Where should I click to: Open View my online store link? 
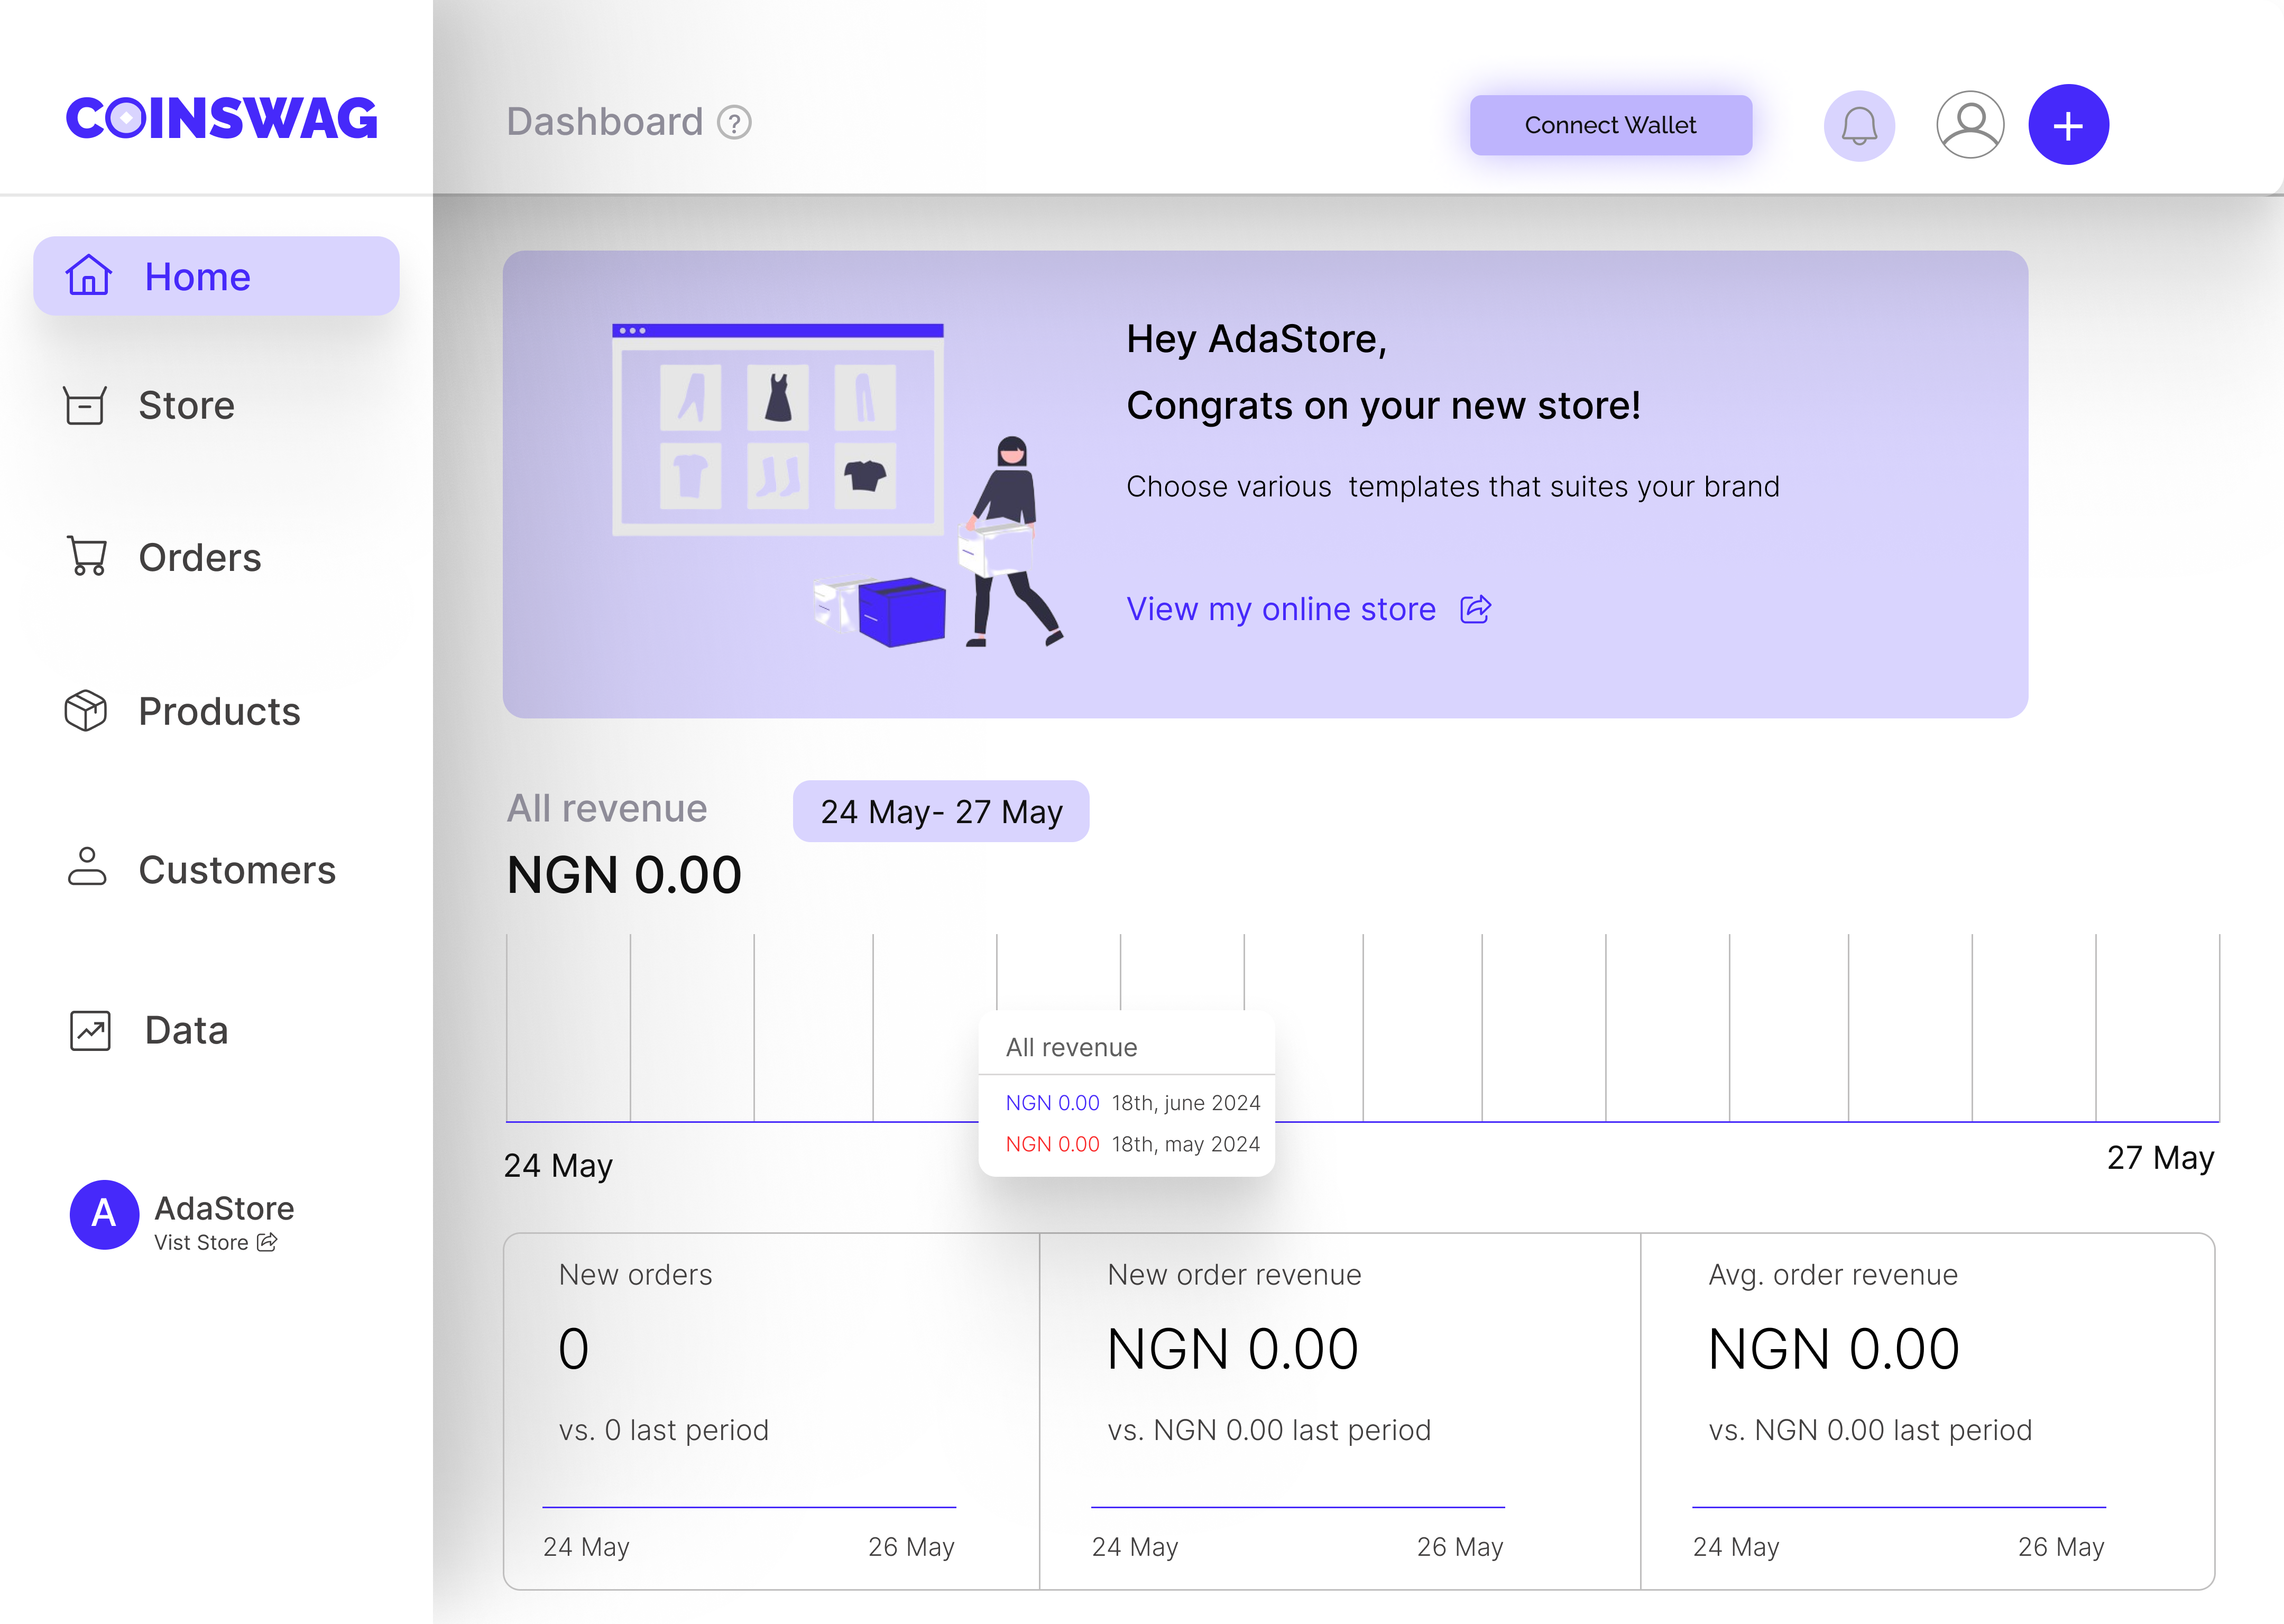[1281, 609]
